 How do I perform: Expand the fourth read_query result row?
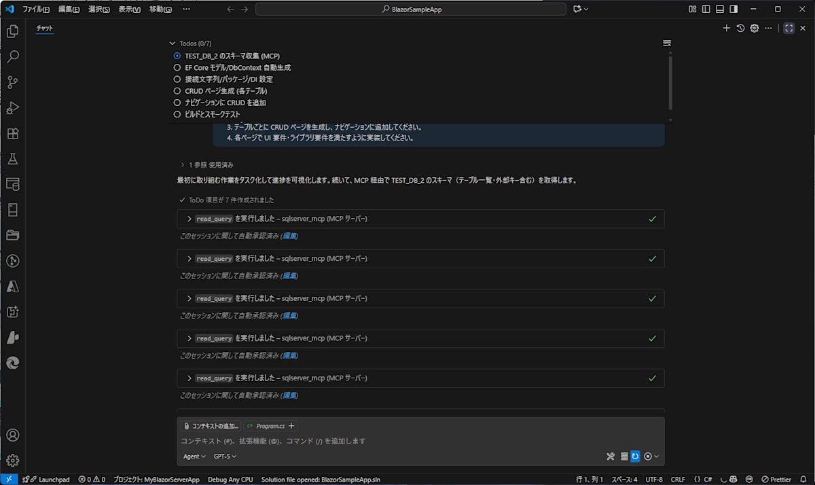click(x=420, y=338)
